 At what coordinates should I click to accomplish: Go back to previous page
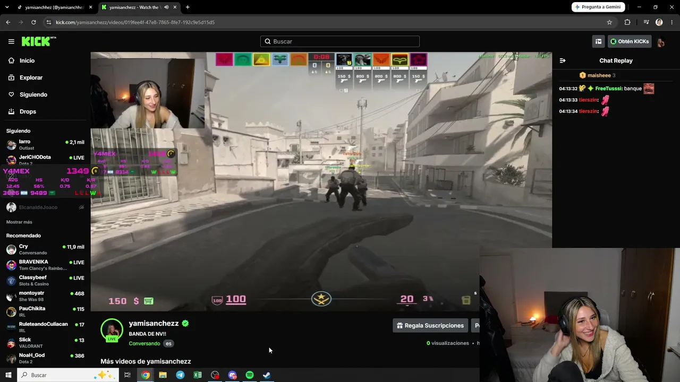tap(8, 22)
